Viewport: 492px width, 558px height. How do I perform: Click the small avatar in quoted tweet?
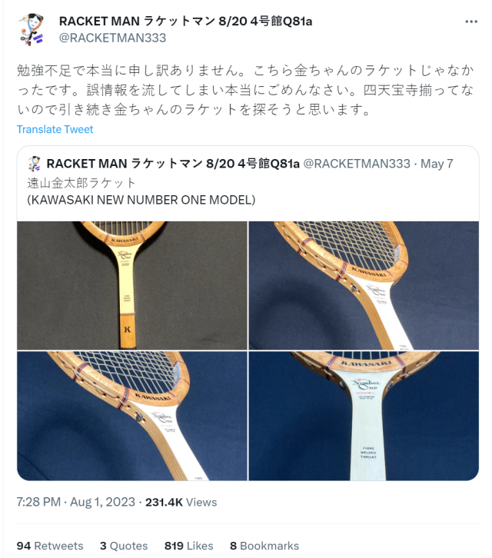tap(34, 164)
